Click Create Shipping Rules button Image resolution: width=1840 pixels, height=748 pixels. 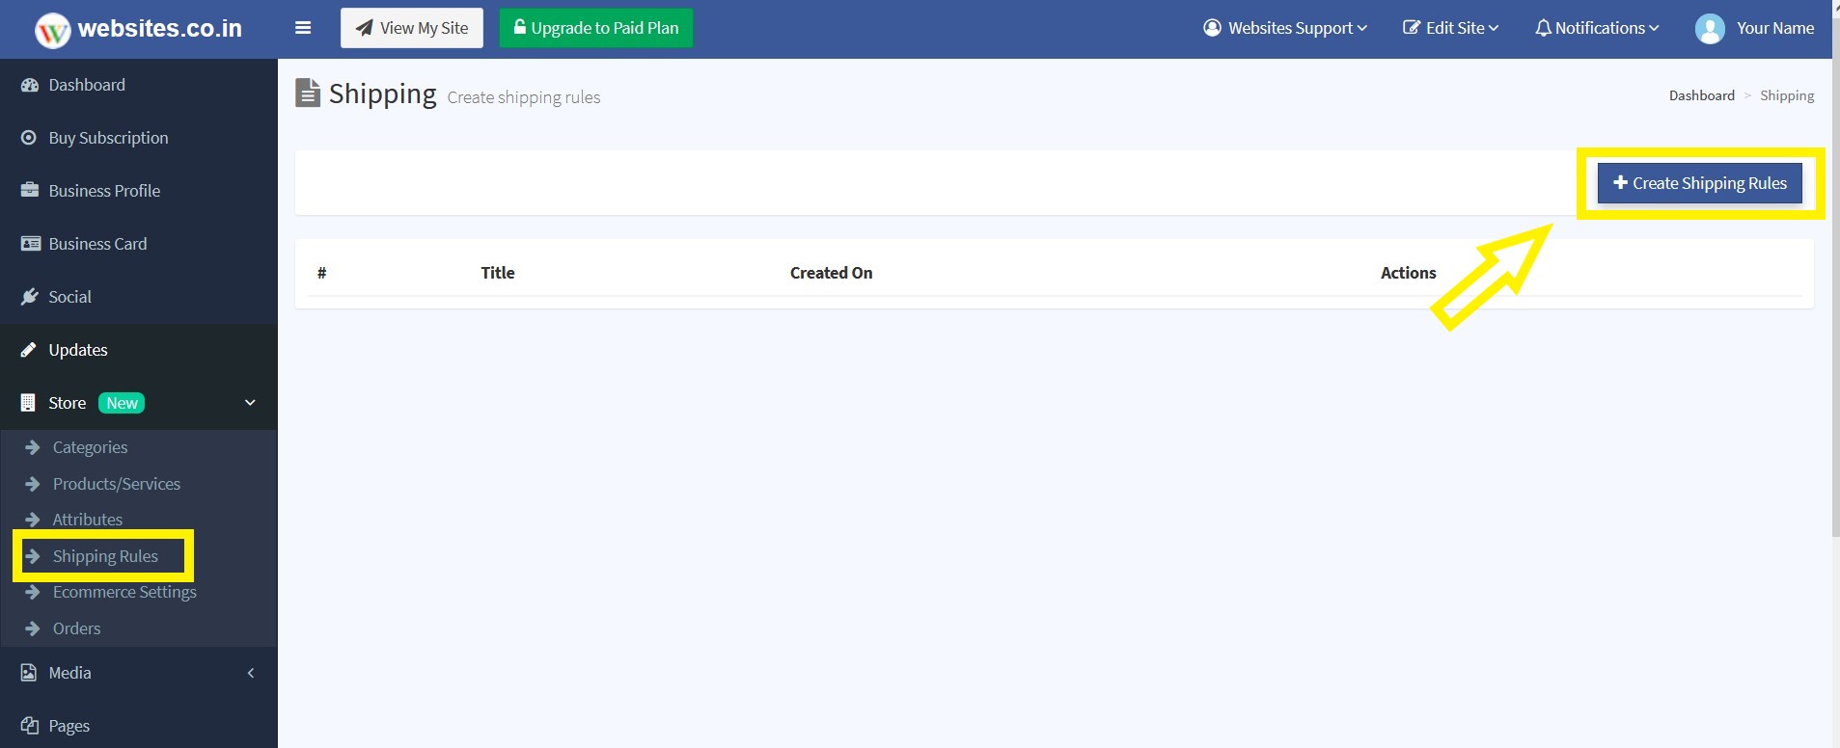pos(1700,183)
